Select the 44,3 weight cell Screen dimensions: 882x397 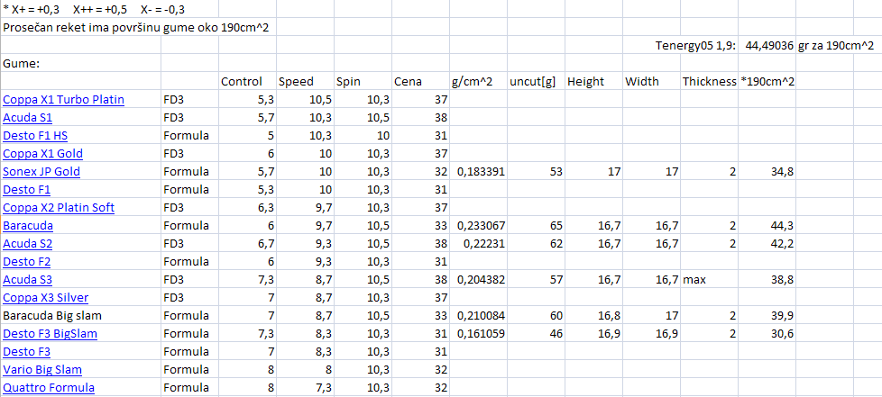click(767, 226)
